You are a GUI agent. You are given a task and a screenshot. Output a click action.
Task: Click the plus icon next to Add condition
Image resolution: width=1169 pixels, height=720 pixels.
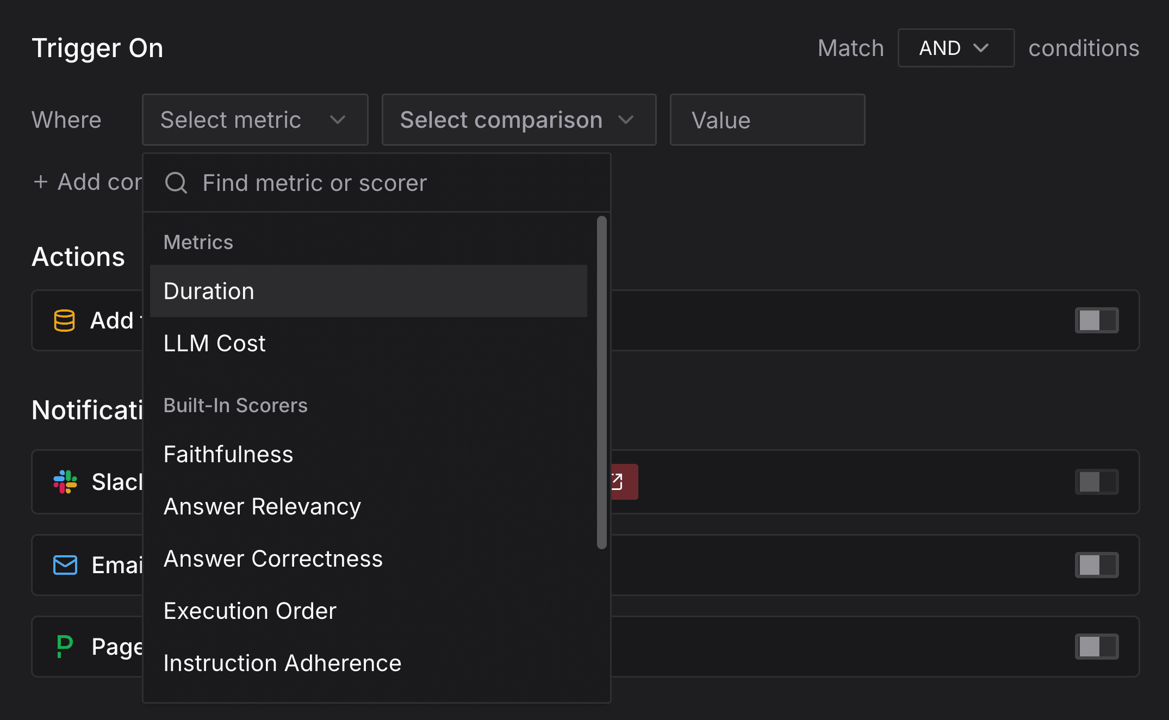(41, 182)
